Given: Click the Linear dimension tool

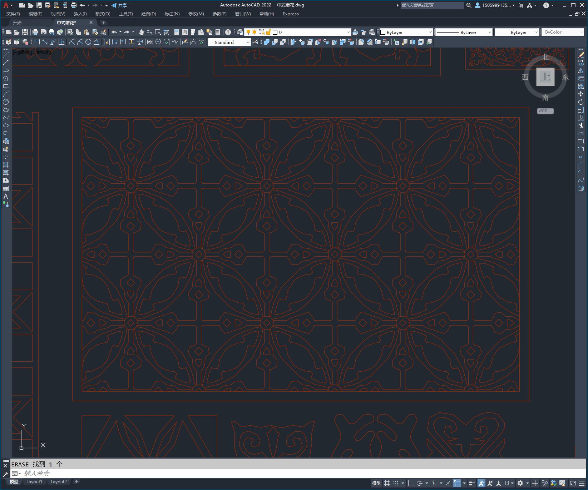Looking at the screenshot, I should tap(36, 42).
